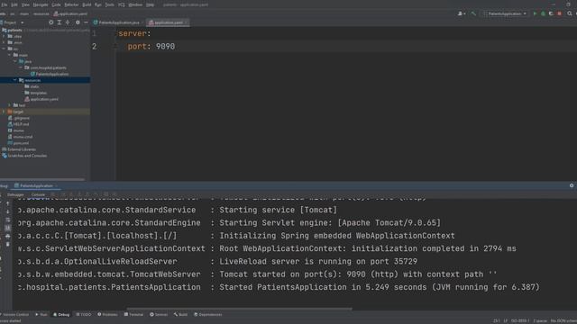The height and width of the screenshot is (324, 577).
Task: Click Collapse All in Project panel
Action: 68,22
